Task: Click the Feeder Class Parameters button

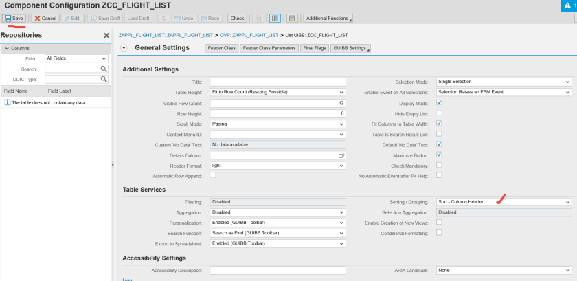Action: [x=269, y=48]
